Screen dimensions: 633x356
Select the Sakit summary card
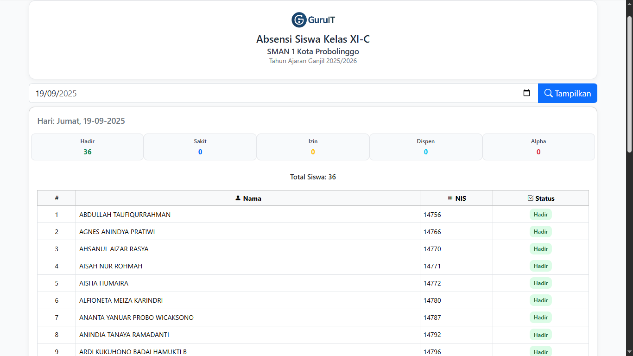click(x=200, y=147)
